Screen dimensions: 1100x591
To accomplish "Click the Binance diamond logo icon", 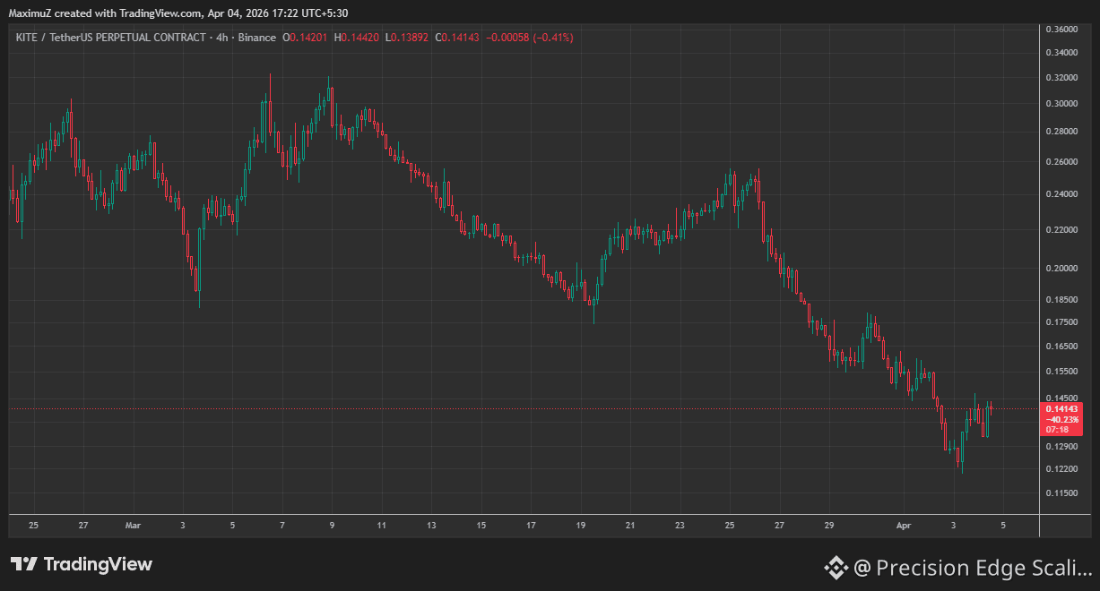I will click(x=836, y=567).
